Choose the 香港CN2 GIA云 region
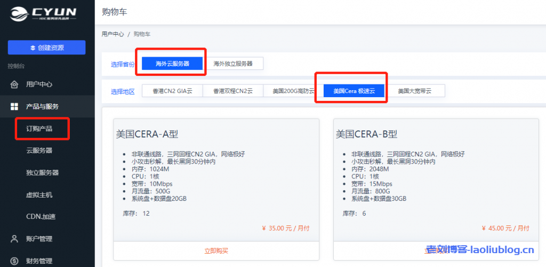This screenshot has height=267, width=546. click(172, 91)
